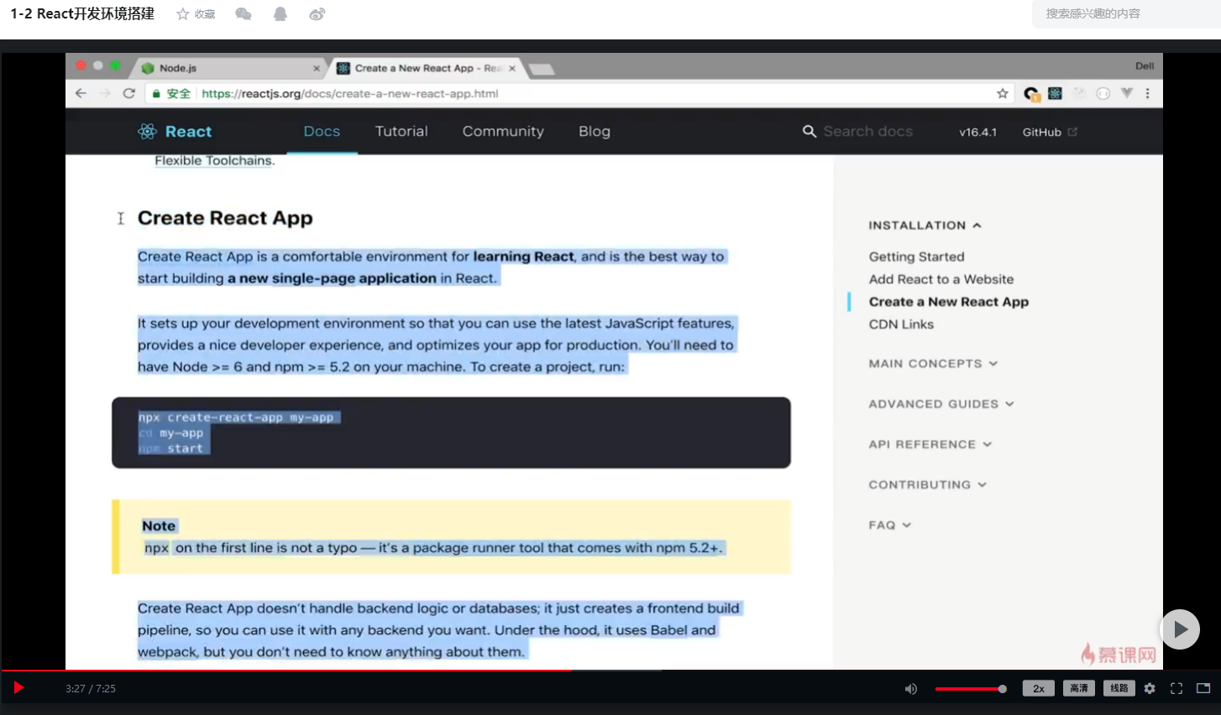Viewport: 1221px width, 715px height.
Task: Open a new browser tab in Chrome
Action: [x=542, y=69]
